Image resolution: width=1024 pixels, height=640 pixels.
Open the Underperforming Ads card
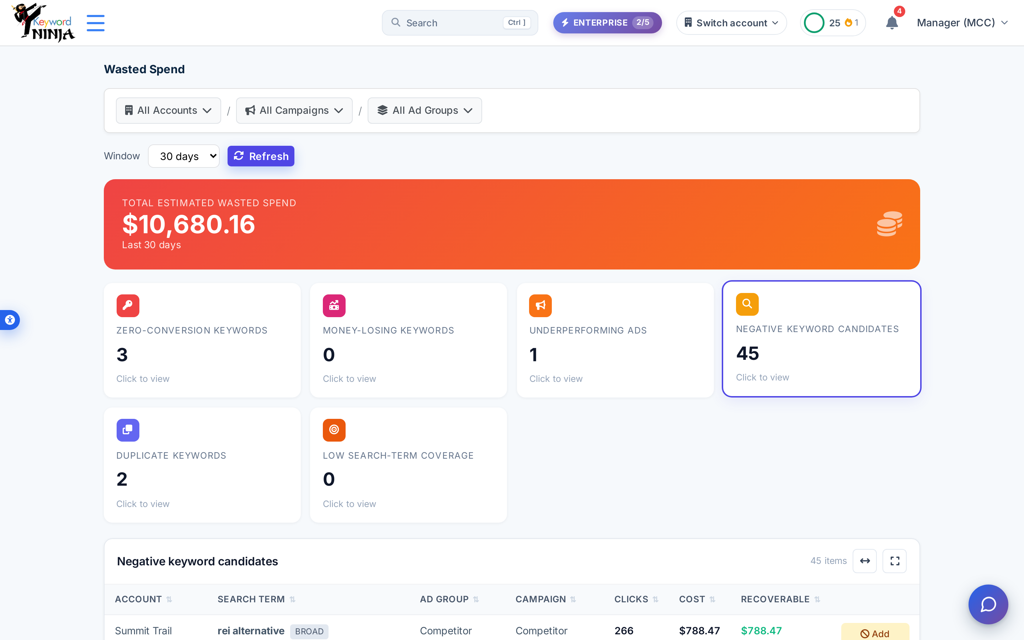615,340
